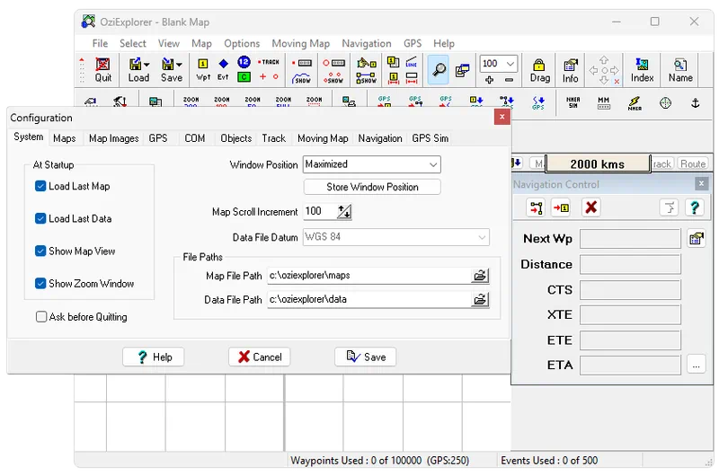Click the track Show toolbar icon
The image size is (719, 476).
point(301,78)
